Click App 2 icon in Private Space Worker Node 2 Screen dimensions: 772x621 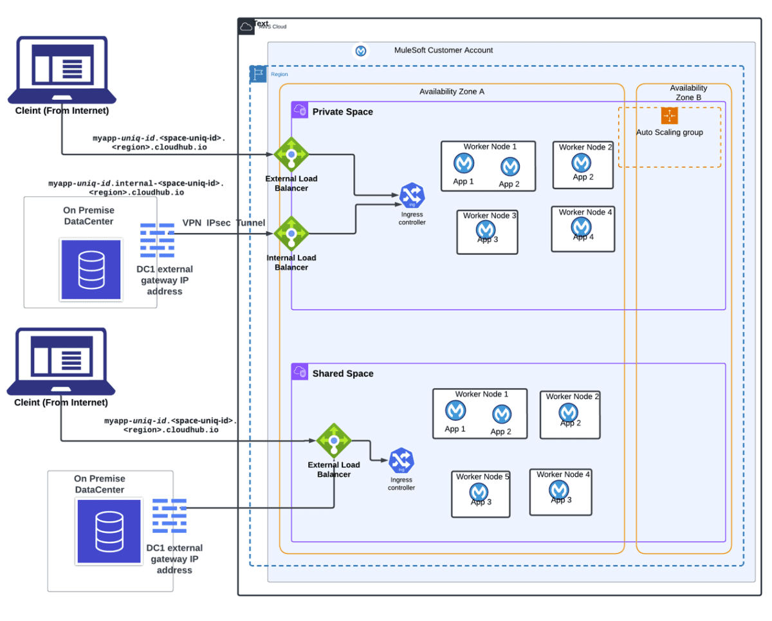point(582,163)
